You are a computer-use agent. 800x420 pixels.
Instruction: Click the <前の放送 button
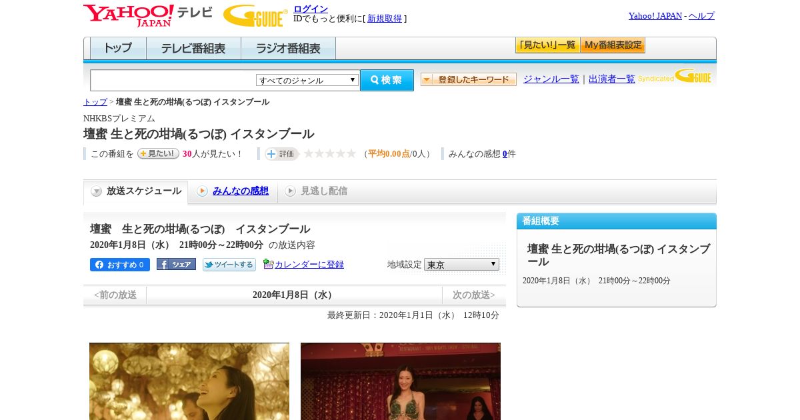pyautogui.click(x=115, y=295)
